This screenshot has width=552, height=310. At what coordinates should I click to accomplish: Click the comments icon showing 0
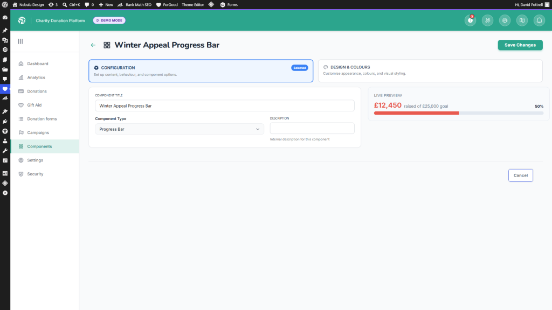tap(89, 4)
